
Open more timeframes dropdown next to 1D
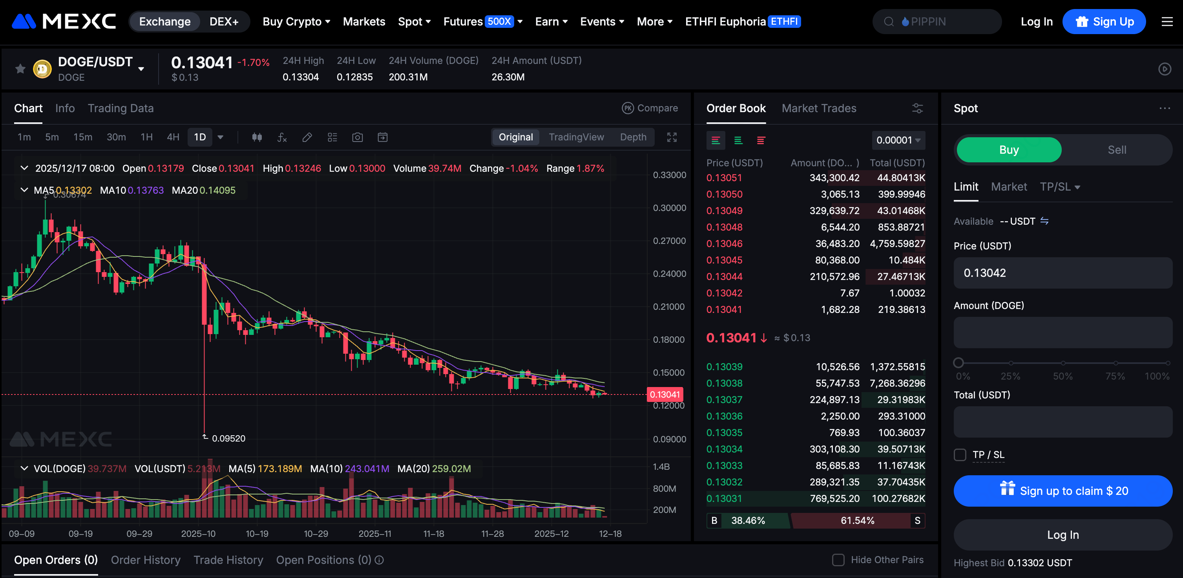click(221, 137)
